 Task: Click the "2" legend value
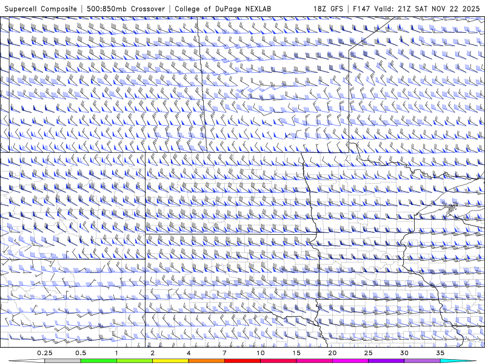[153, 353]
